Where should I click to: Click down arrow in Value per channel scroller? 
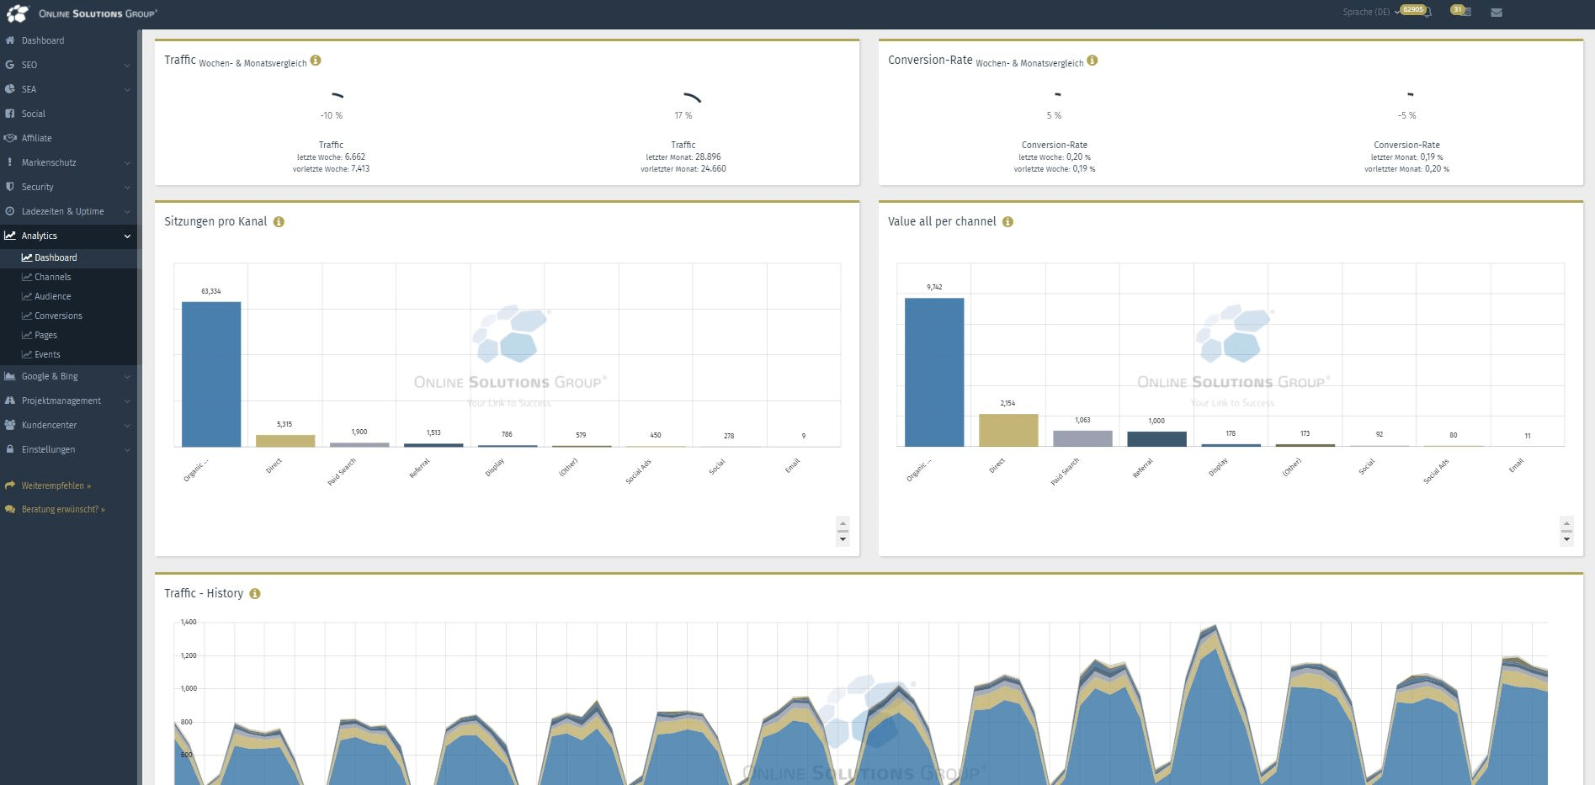click(x=1566, y=539)
